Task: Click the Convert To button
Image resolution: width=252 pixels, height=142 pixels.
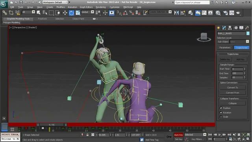Action: click(232, 88)
